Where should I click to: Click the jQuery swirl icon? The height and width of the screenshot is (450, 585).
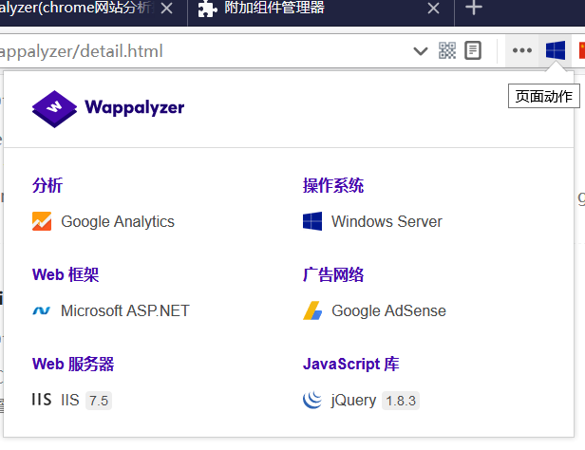[x=312, y=400]
